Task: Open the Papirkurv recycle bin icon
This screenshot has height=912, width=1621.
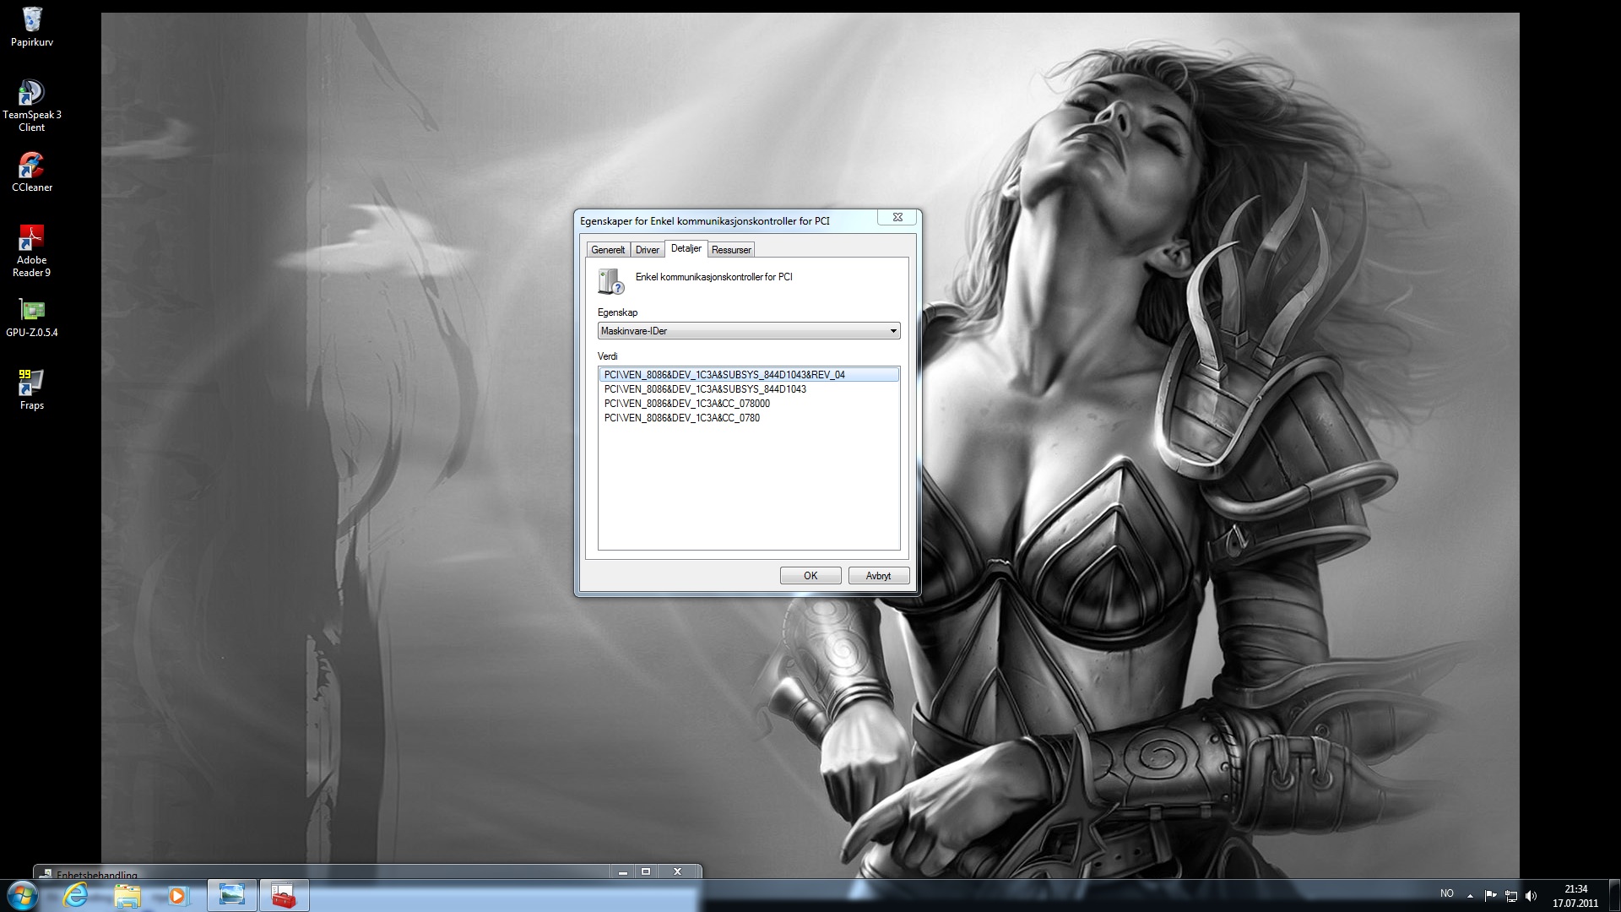Action: [x=31, y=26]
